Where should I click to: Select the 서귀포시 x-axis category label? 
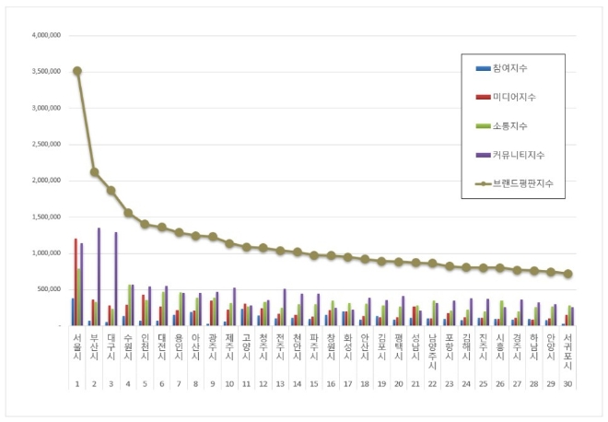tap(569, 354)
